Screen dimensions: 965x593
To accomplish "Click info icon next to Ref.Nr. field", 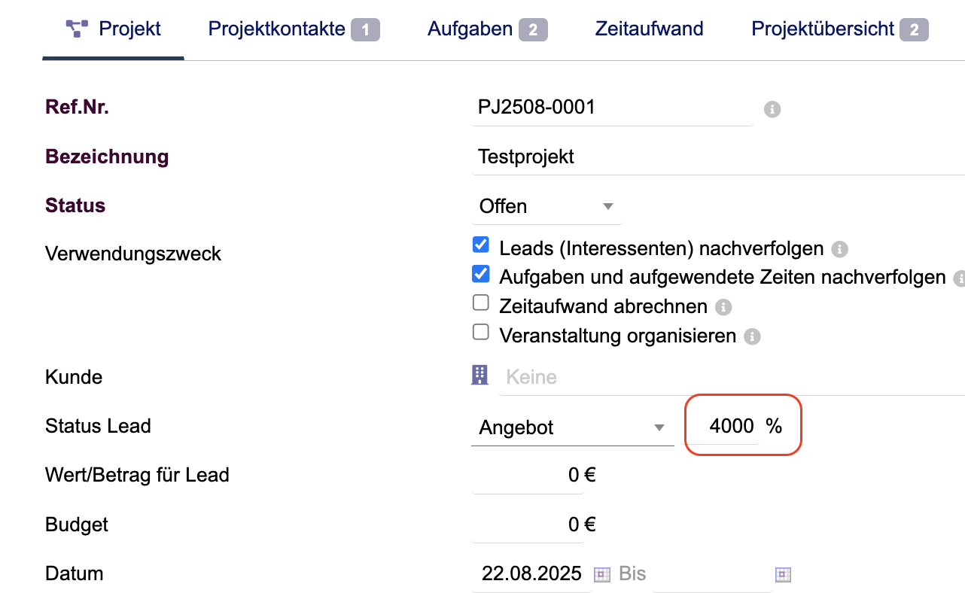I will click(772, 109).
